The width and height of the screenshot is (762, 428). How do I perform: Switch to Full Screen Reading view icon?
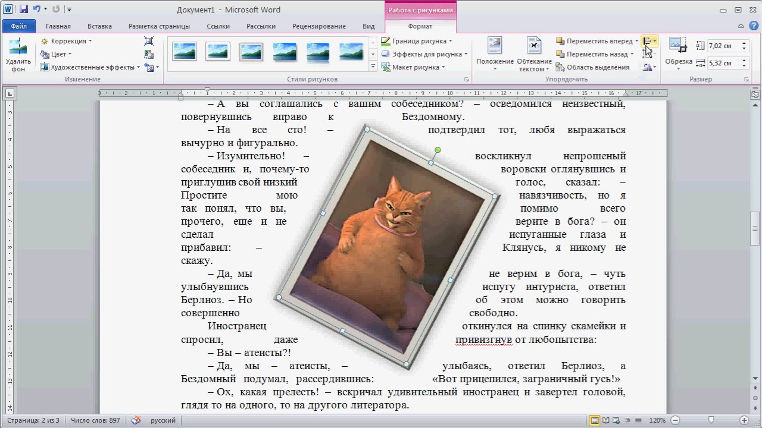(606, 420)
